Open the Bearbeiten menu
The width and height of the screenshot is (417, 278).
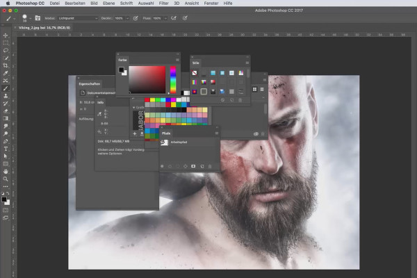75,3
